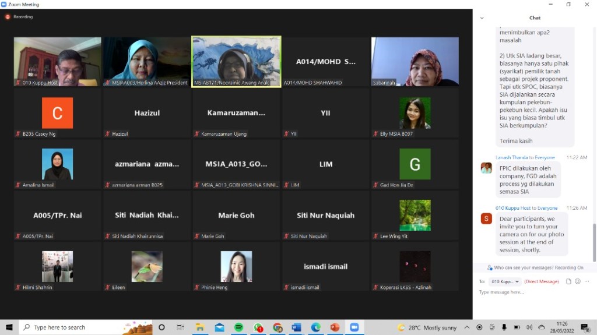597x335 pixels.
Task: Open PowerPoint from the taskbar
Action: tap(335, 327)
